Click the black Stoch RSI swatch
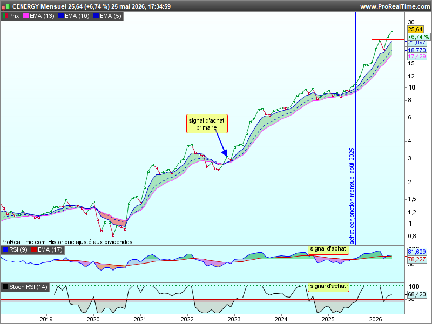Image resolution: width=432 pixels, height=324 pixels. [5, 287]
